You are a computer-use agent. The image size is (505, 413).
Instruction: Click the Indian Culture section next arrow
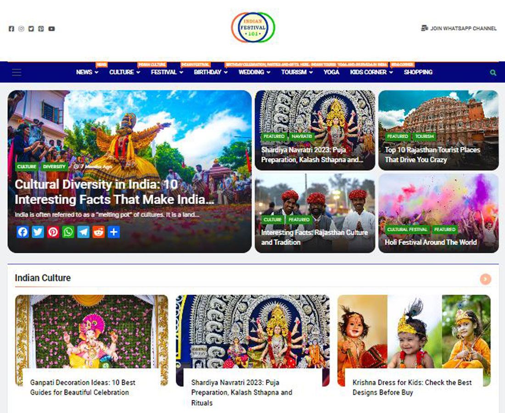[485, 279]
